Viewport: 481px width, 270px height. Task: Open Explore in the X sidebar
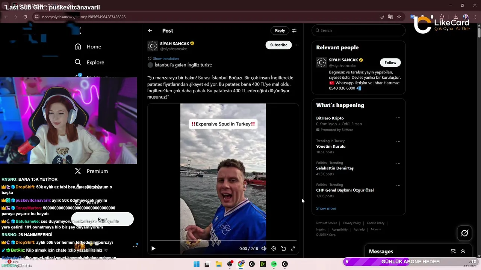click(x=89, y=62)
